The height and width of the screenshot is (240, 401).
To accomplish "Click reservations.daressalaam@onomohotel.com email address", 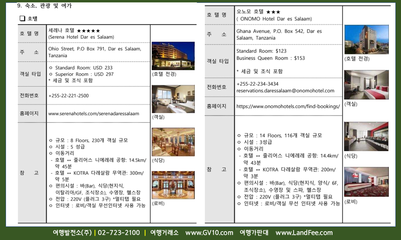I will pyautogui.click(x=285, y=91).
